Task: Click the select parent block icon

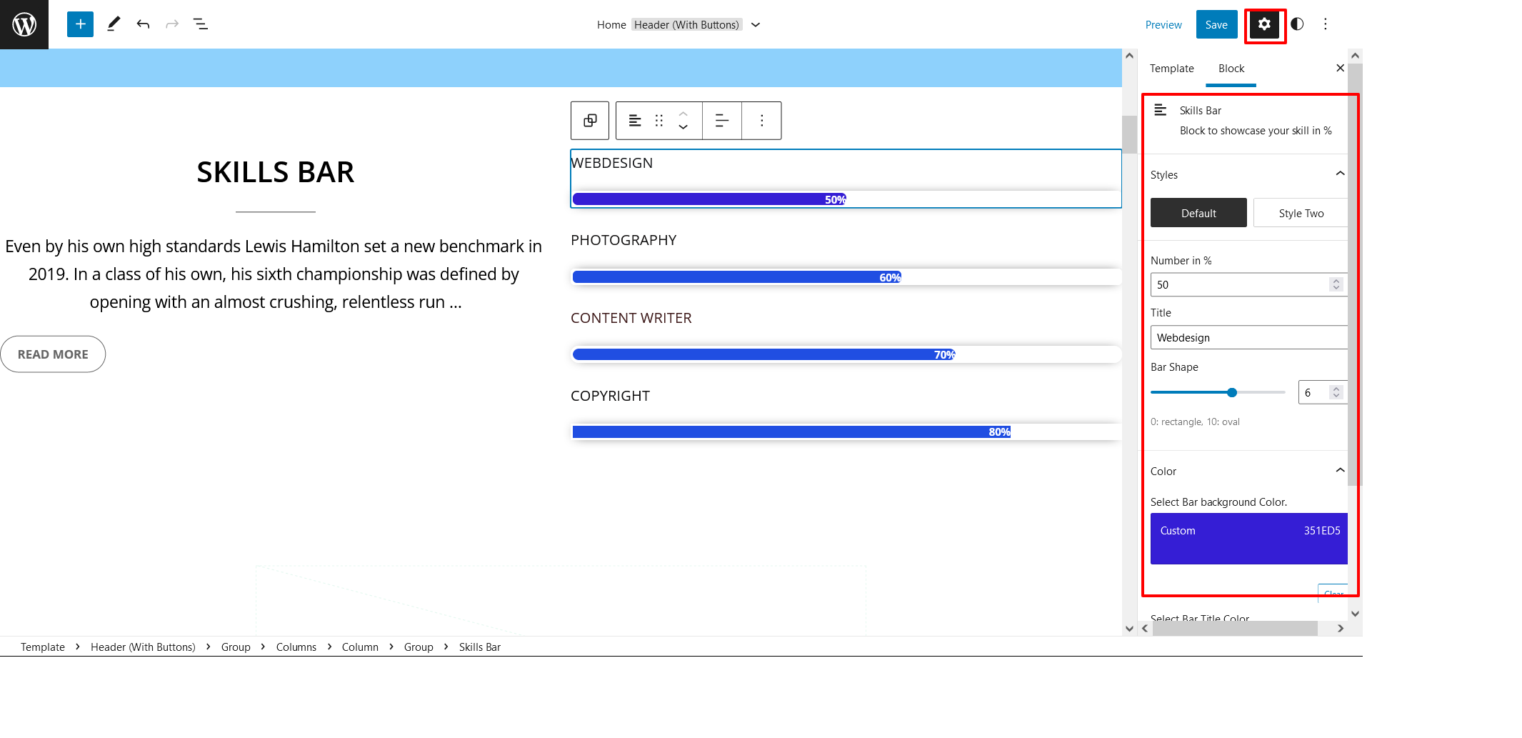Action: click(x=590, y=121)
